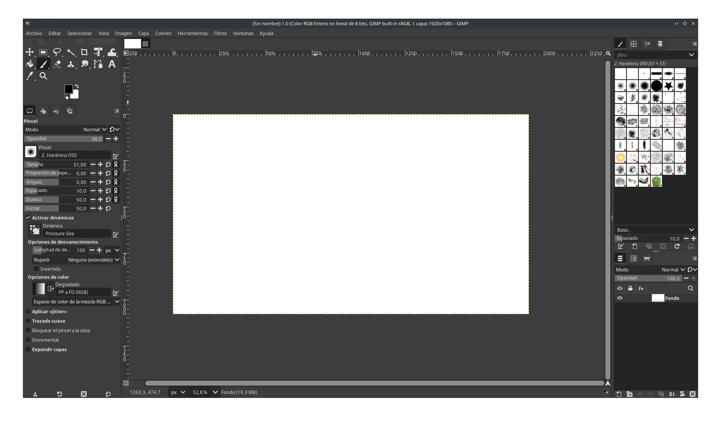Select the Crop tool
This screenshot has height=425, width=721.
[84, 52]
